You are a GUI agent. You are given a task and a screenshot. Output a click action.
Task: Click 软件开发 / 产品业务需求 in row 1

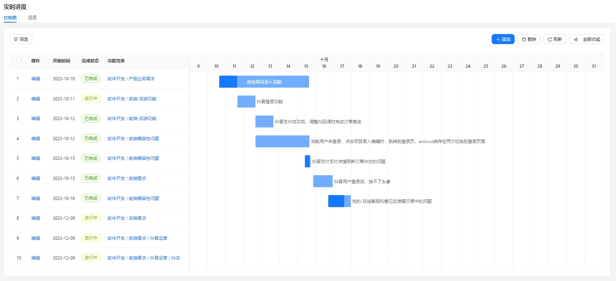coord(131,78)
